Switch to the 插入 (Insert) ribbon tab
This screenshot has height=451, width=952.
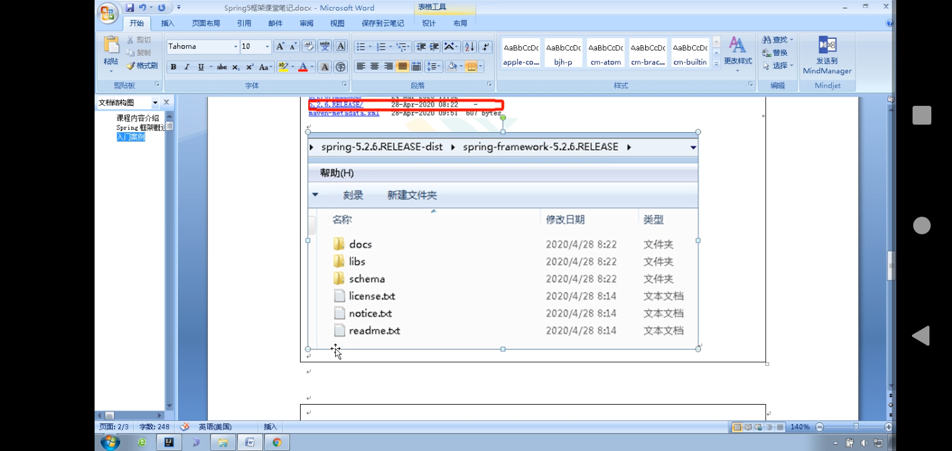pyautogui.click(x=168, y=23)
